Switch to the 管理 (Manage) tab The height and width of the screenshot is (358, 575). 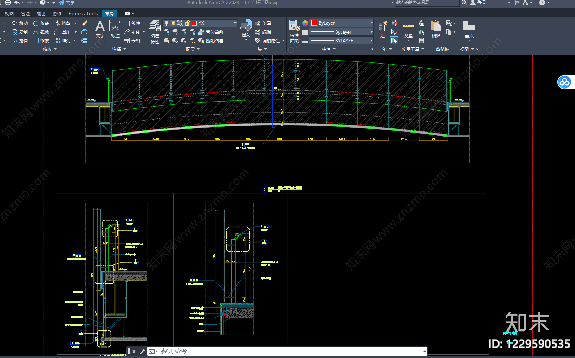tap(25, 14)
